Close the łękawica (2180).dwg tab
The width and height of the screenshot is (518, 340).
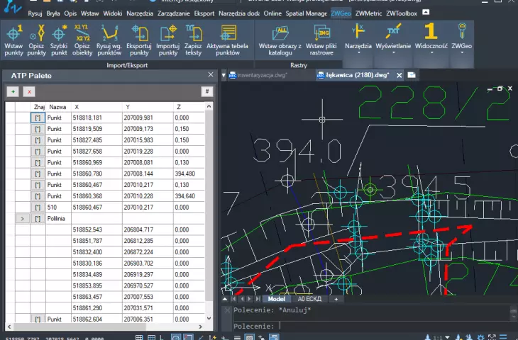tap(399, 76)
